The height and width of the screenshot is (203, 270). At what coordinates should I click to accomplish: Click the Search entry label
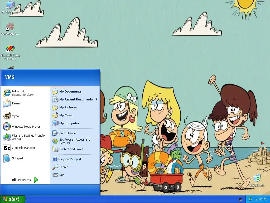[64, 167]
